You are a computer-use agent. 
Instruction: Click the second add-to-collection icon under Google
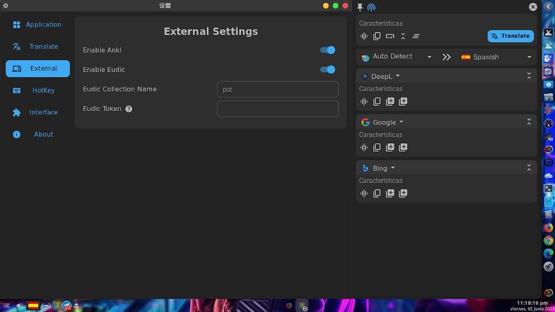point(403,147)
